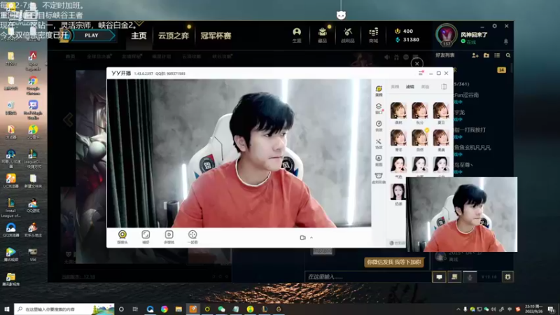This screenshot has width=560, height=315.
Task: Click the add folder icon in friends list
Action: click(486, 55)
